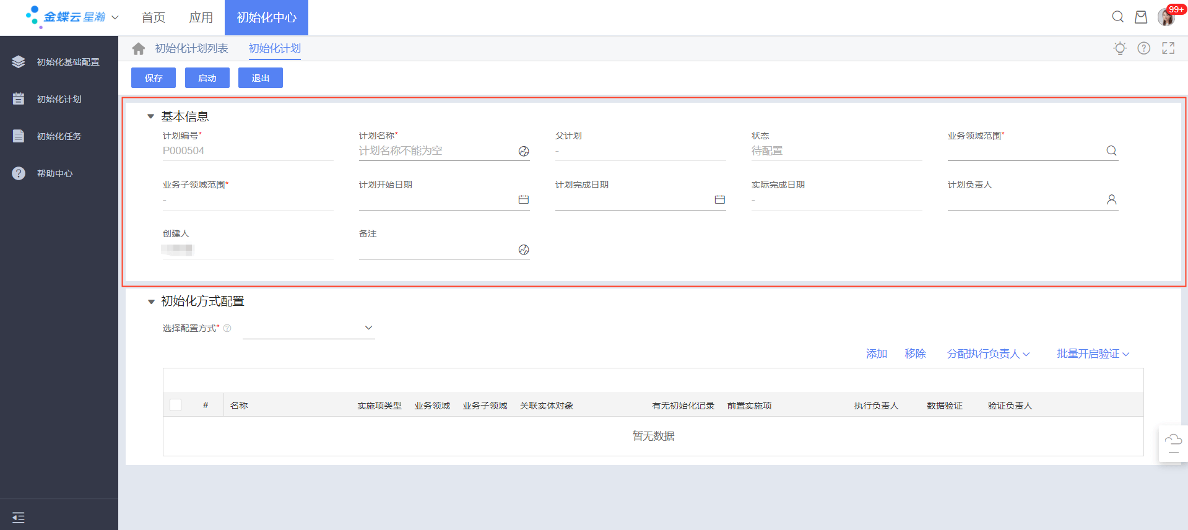Screen dimensions: 1188x530
Task: Click search icon in 业务领域范围 field
Action: 1111,151
